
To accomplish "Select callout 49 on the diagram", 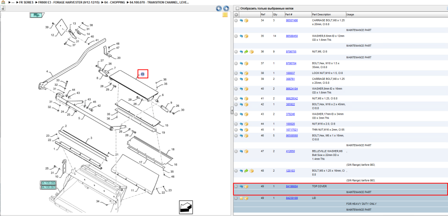I will point(142,74).
